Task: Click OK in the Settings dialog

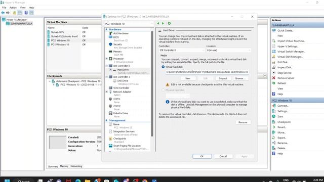Action: [x=202, y=156]
